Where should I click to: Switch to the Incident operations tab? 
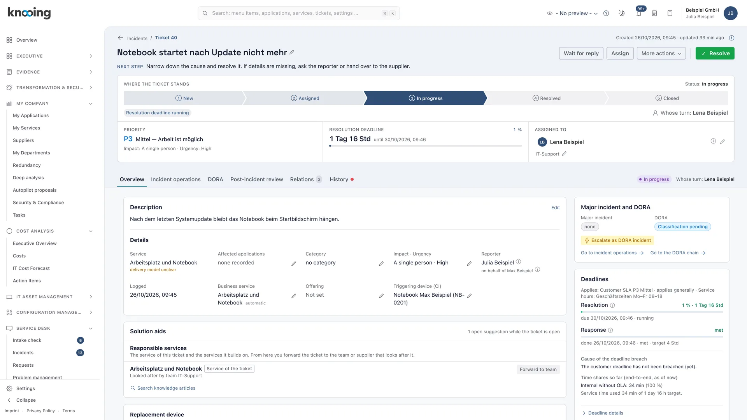[176, 179]
